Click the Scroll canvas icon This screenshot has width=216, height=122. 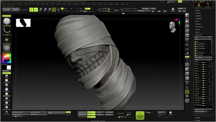click(187, 22)
